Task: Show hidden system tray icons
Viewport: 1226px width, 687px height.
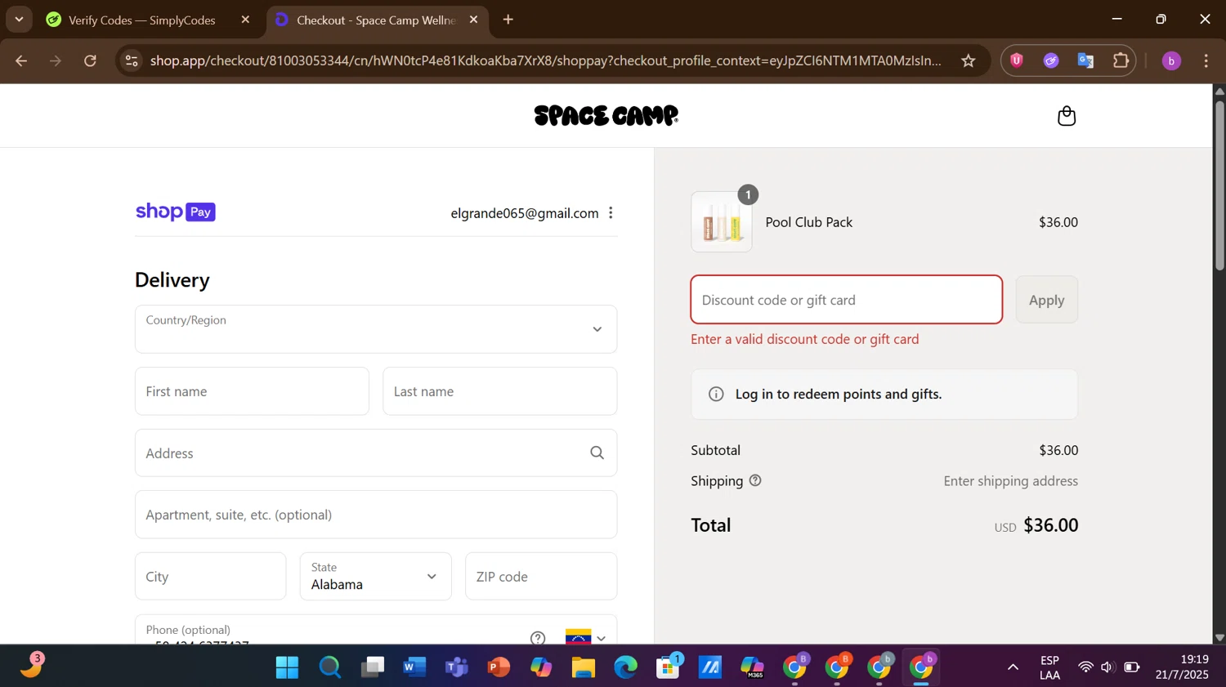Action: (1013, 667)
